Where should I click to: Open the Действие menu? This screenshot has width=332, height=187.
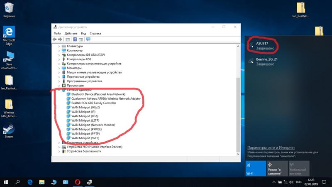tap(71, 33)
